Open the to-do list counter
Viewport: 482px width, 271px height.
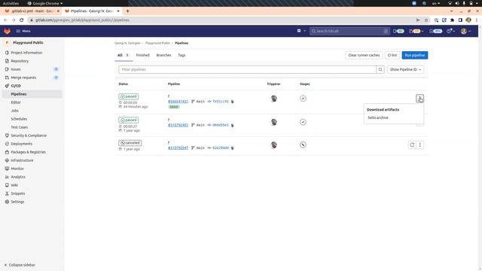435,31
